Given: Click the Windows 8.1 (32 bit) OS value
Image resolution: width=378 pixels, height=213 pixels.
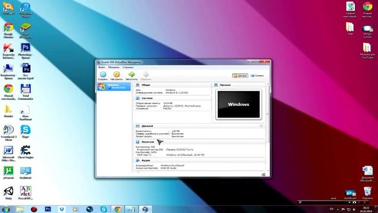Looking at the screenshot, I should 177,92.
